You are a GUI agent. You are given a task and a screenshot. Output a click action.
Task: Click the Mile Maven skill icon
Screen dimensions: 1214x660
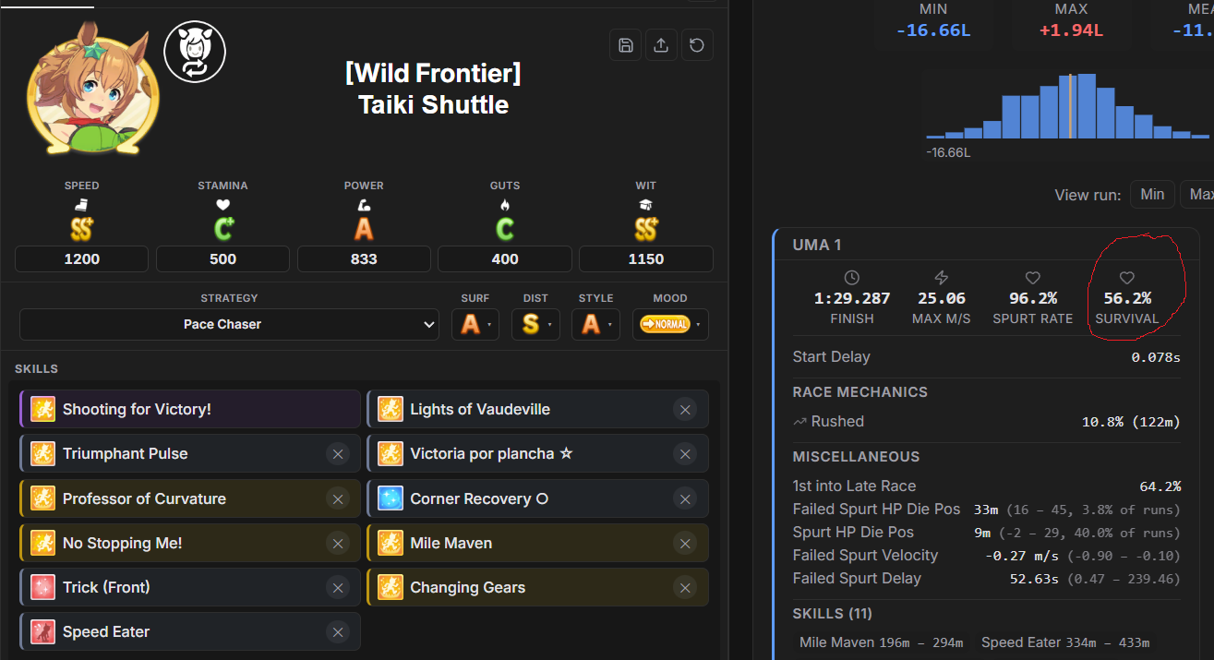click(391, 543)
